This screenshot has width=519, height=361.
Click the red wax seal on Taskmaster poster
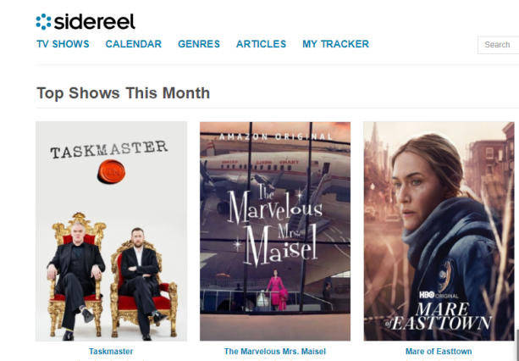[x=112, y=171]
